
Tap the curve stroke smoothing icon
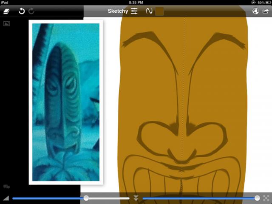149,11
